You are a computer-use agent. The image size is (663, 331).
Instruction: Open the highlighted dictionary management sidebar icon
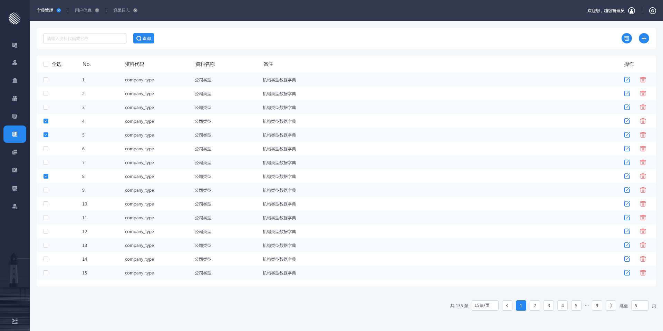tap(15, 134)
